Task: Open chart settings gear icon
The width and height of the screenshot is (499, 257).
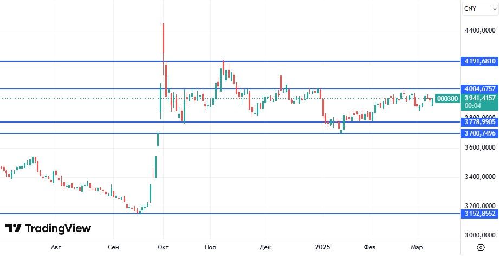Action: pyautogui.click(x=480, y=247)
